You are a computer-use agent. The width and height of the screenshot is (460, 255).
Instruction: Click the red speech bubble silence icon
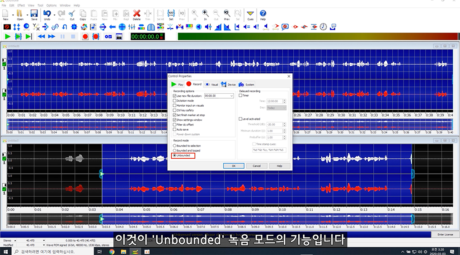[285, 27]
